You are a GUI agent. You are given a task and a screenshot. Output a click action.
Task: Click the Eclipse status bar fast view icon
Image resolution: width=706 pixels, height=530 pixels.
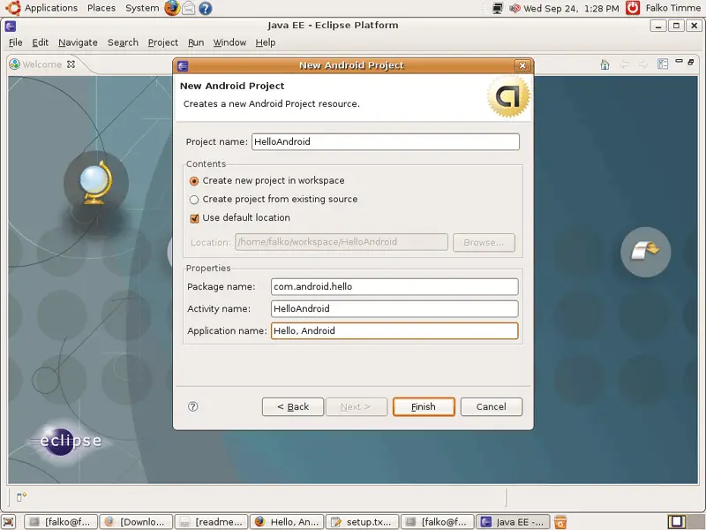point(21,496)
